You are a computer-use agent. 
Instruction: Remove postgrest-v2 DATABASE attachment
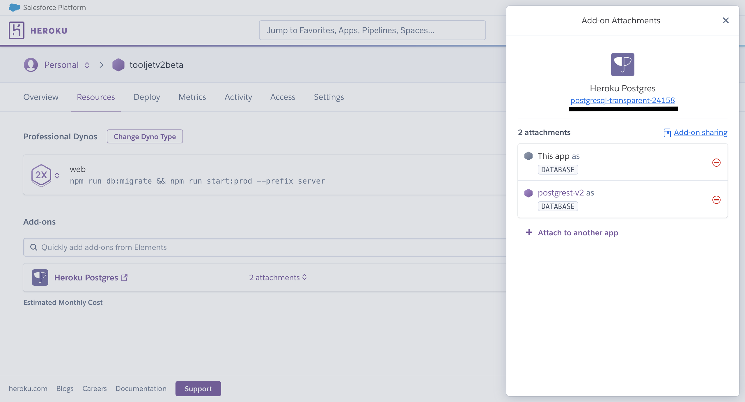tap(716, 200)
